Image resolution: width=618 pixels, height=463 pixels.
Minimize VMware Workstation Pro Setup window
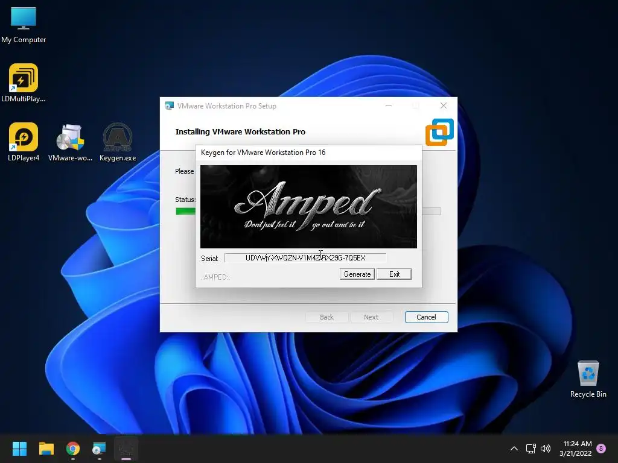click(389, 106)
